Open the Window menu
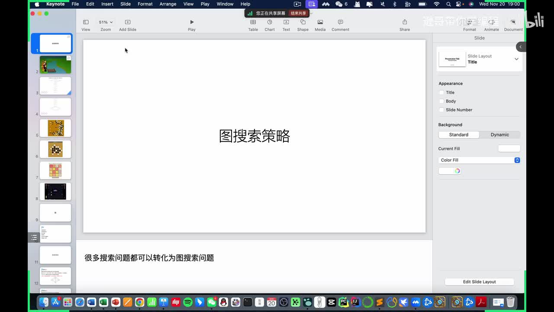Image resolution: width=554 pixels, height=312 pixels. 225,4
